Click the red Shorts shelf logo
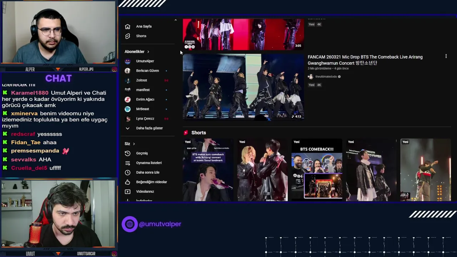457x257 pixels. [x=186, y=133]
